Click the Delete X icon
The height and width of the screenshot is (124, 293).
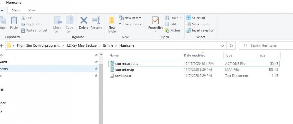click(x=84, y=20)
